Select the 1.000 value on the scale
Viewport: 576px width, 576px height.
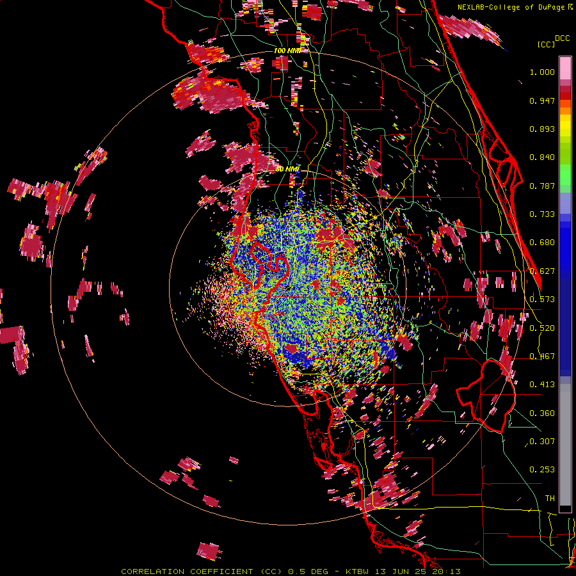[542, 72]
